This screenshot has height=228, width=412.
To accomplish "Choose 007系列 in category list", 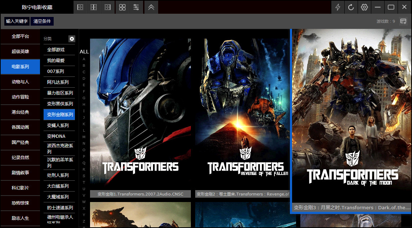I will pyautogui.click(x=56, y=71).
